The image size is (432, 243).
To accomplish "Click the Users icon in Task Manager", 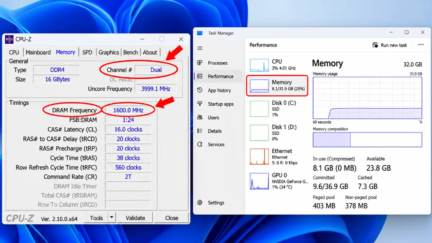I will click(x=200, y=118).
